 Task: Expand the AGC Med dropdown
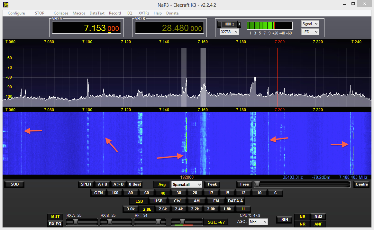pyautogui.click(x=258, y=222)
